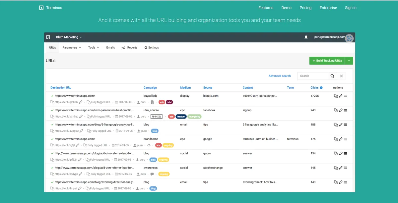The image size is (398, 203).
Task: Click the magnifier search button
Action: coord(332,76)
